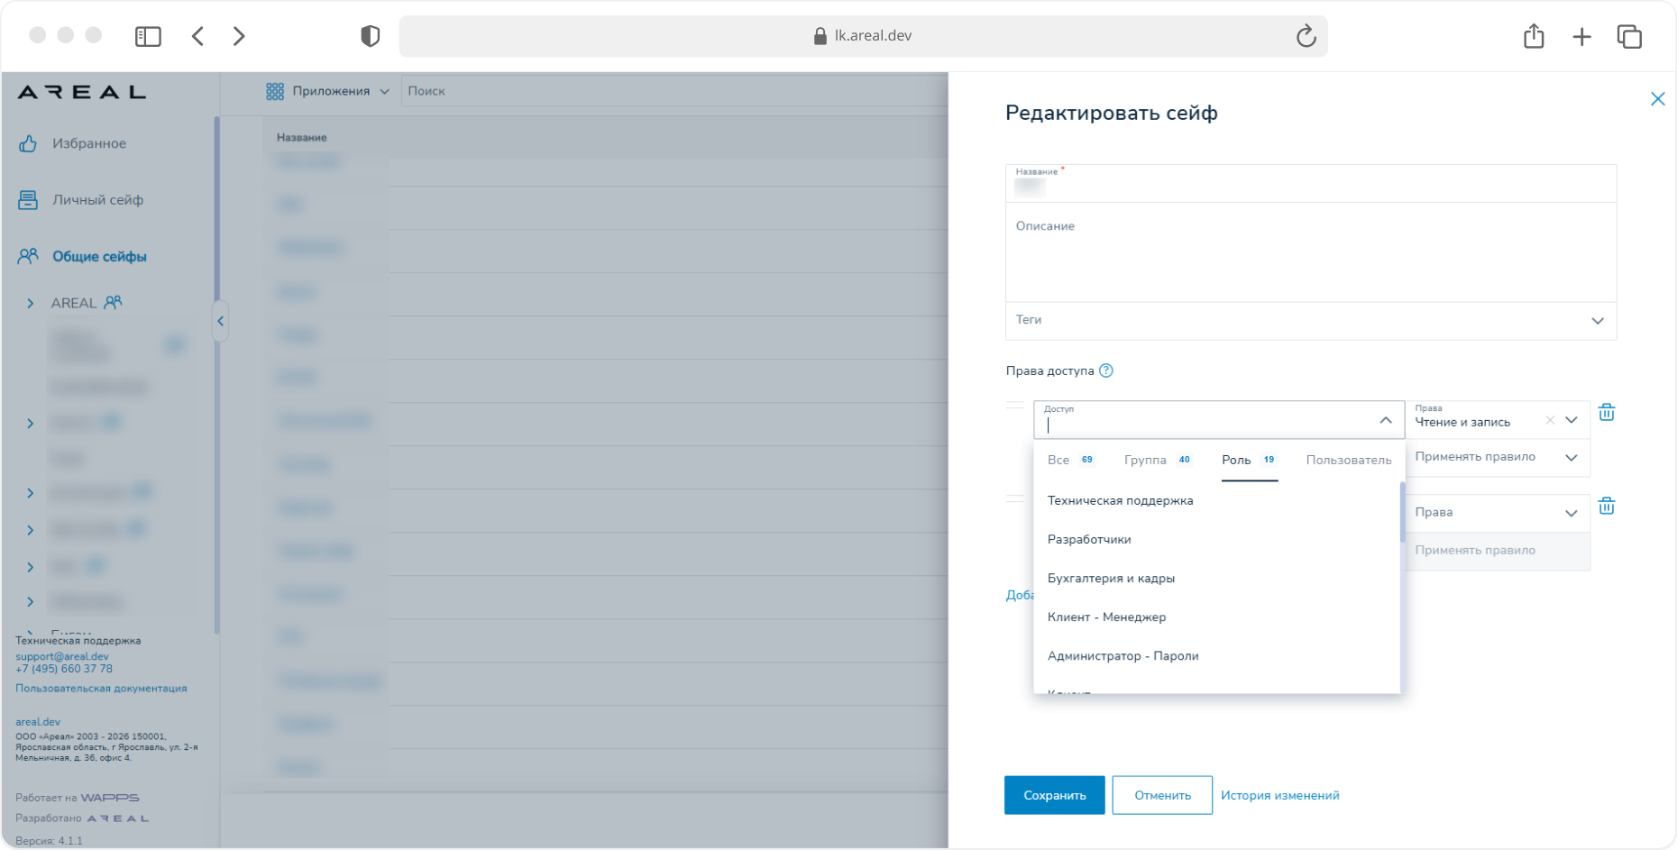Screen dimensions: 1677x850
Task: Click the role list scrollbar thumb
Action: tap(1402, 512)
